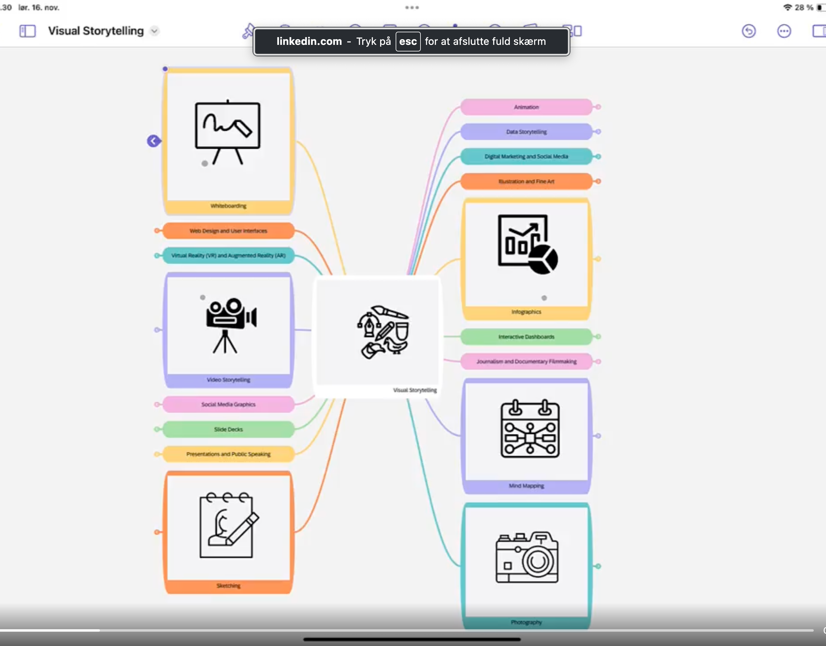Image resolution: width=826 pixels, height=646 pixels.
Task: Tap the three-dot multitasking indicator at the top
Action: [x=412, y=7]
